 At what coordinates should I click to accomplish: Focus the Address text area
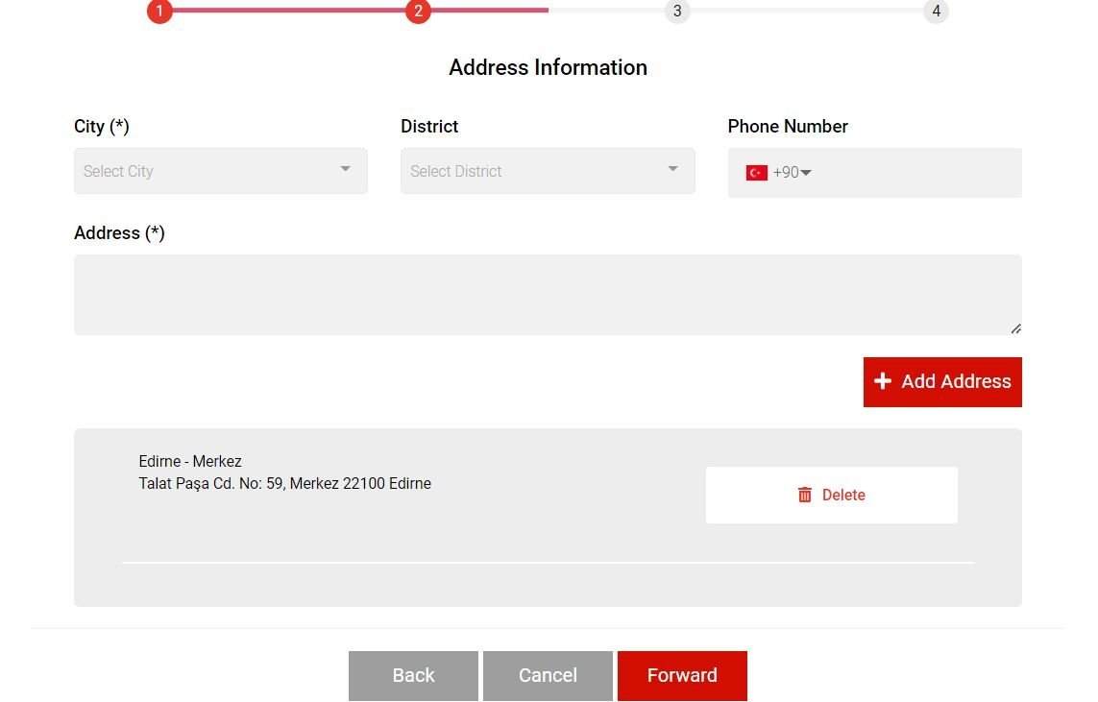(x=547, y=295)
